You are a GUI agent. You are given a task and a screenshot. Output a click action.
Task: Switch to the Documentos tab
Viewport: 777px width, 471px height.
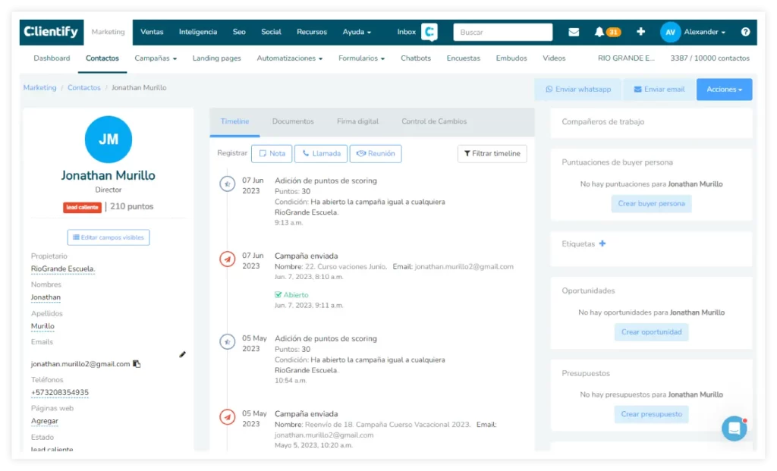click(x=293, y=121)
